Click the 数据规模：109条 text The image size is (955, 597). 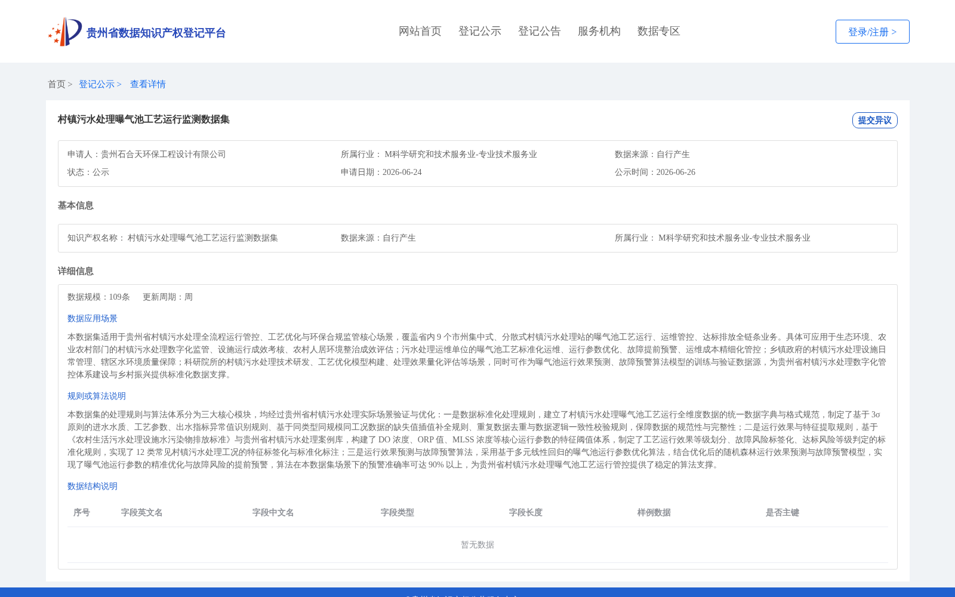point(98,297)
